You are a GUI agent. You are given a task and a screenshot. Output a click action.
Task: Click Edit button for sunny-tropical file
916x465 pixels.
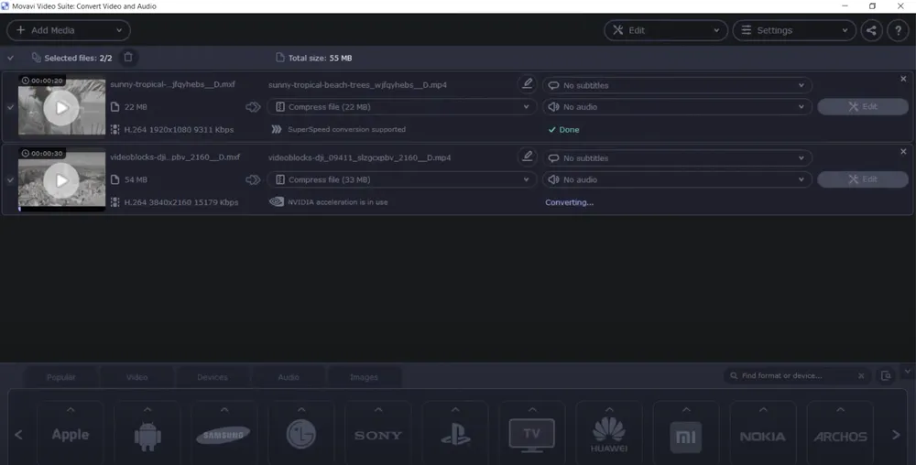(863, 106)
